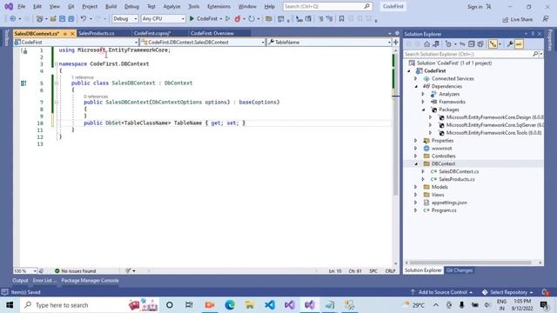Open the Debug configuration dropdown

click(125, 18)
